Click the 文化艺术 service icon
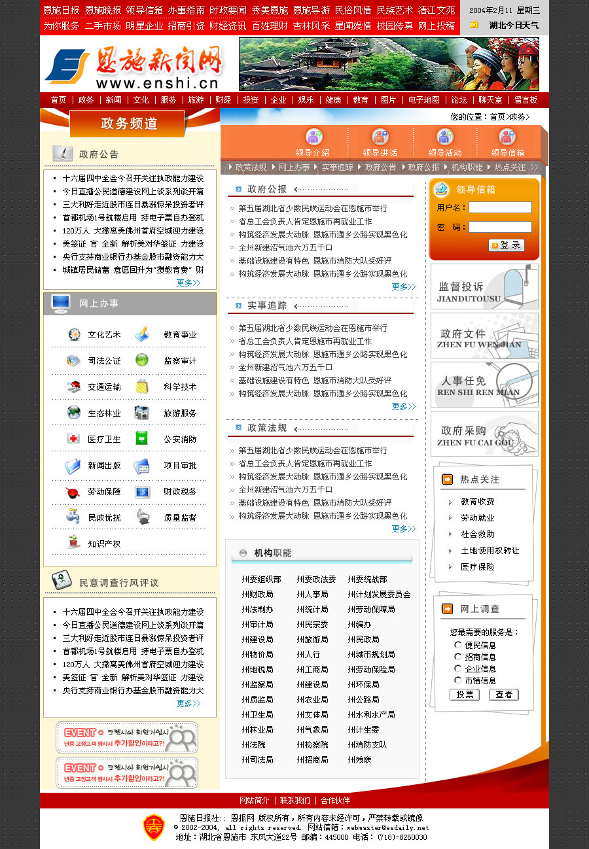This screenshot has width=589, height=849. (74, 334)
